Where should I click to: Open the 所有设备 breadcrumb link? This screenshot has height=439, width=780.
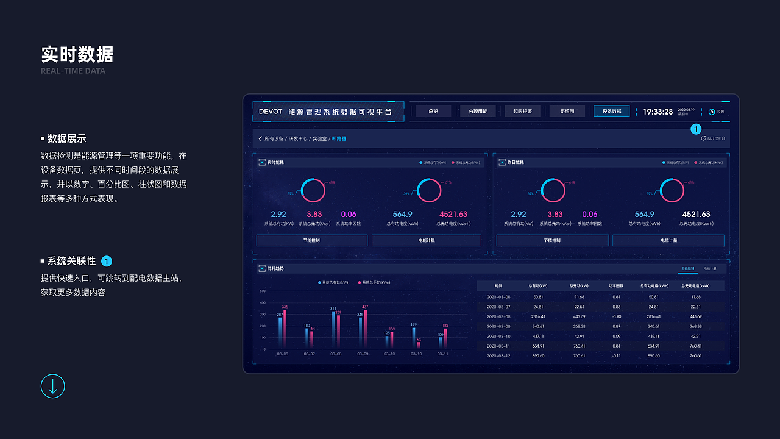pyautogui.click(x=274, y=139)
